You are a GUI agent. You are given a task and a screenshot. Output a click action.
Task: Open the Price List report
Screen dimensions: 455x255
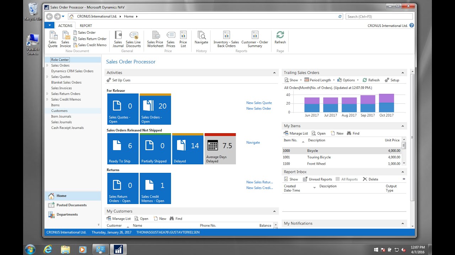(x=183, y=39)
